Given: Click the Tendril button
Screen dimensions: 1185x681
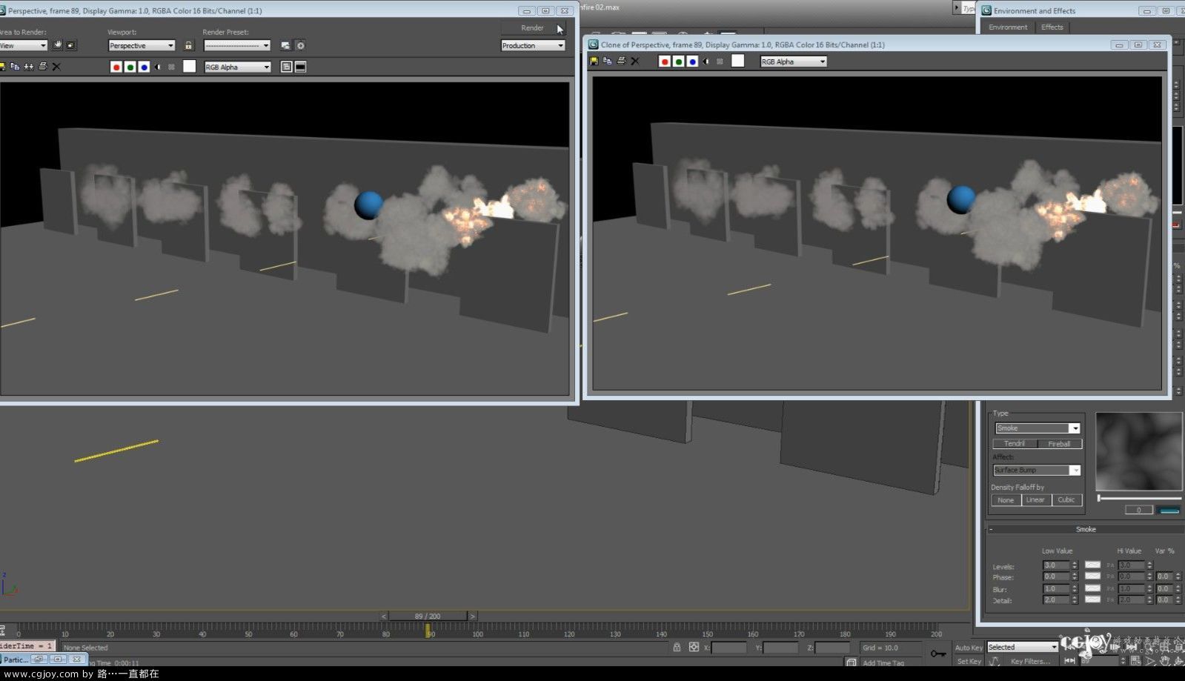Looking at the screenshot, I should 1015,444.
